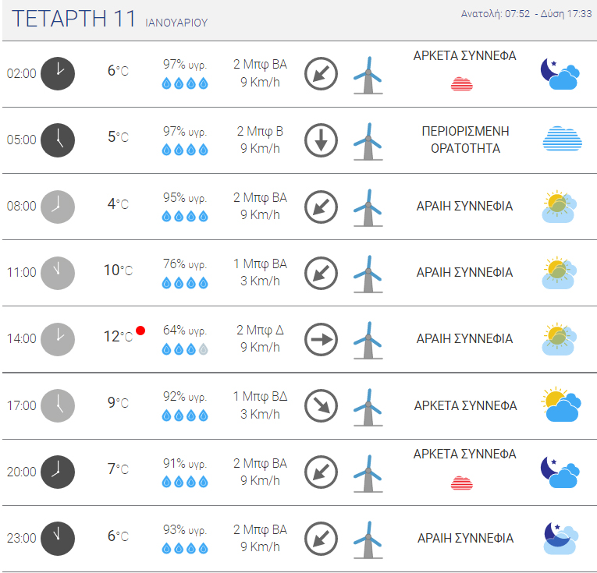
Task: Click the red cloud warning icon at 02:00
Action: 462,83
